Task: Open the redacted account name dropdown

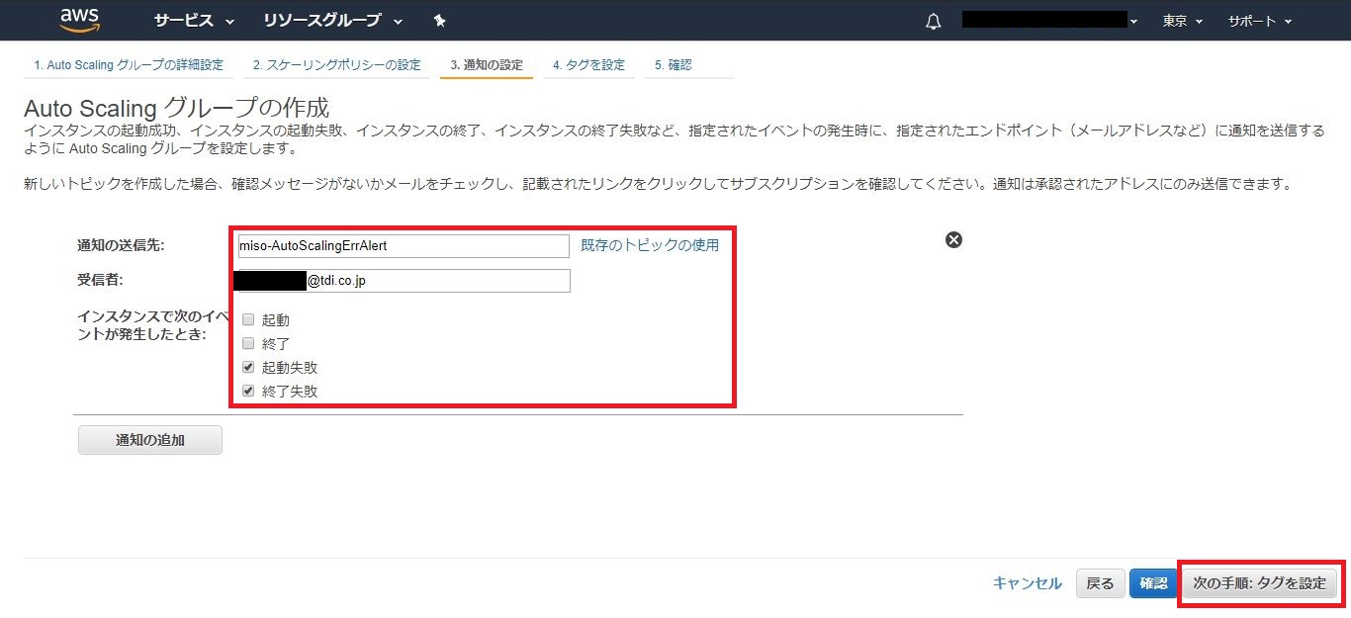Action: click(1049, 21)
